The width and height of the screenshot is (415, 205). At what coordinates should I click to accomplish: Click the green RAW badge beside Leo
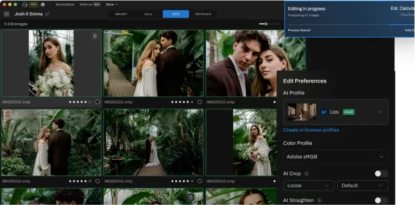tap(349, 112)
